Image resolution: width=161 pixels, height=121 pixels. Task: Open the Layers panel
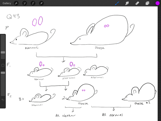click(147, 3)
